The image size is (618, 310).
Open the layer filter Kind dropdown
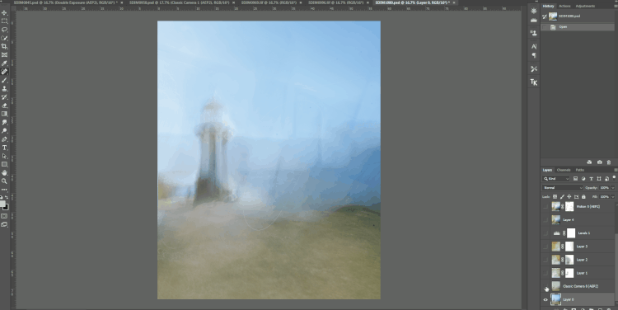[x=556, y=179]
